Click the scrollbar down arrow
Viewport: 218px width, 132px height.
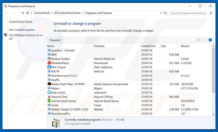(x=214, y=114)
